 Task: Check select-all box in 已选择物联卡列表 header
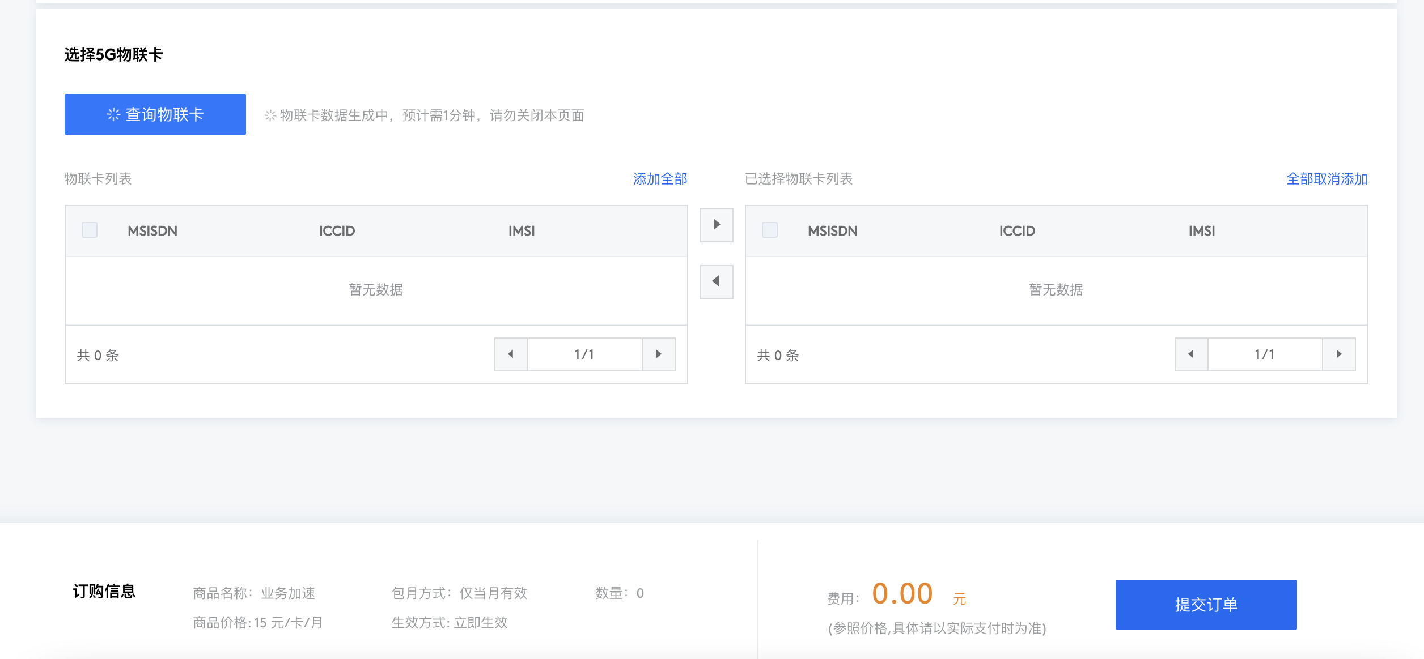[x=770, y=230]
